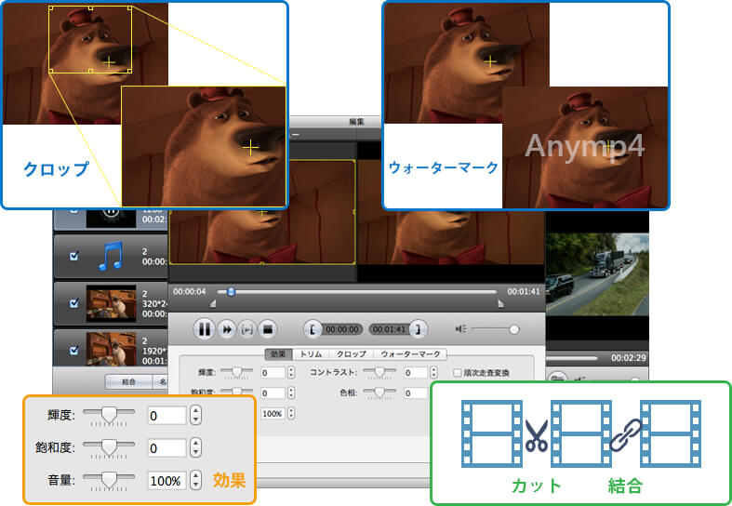Set trim start with the [ button

pyautogui.click(x=313, y=329)
